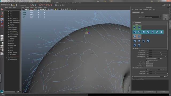Click the groom undo arrow icon
The image size is (171, 96).
point(135,45)
